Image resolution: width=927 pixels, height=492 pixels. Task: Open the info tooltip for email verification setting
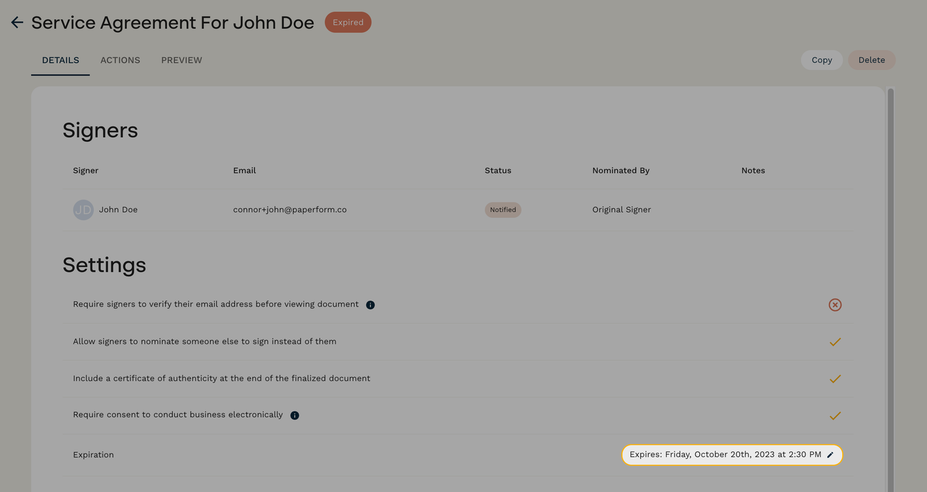click(370, 305)
